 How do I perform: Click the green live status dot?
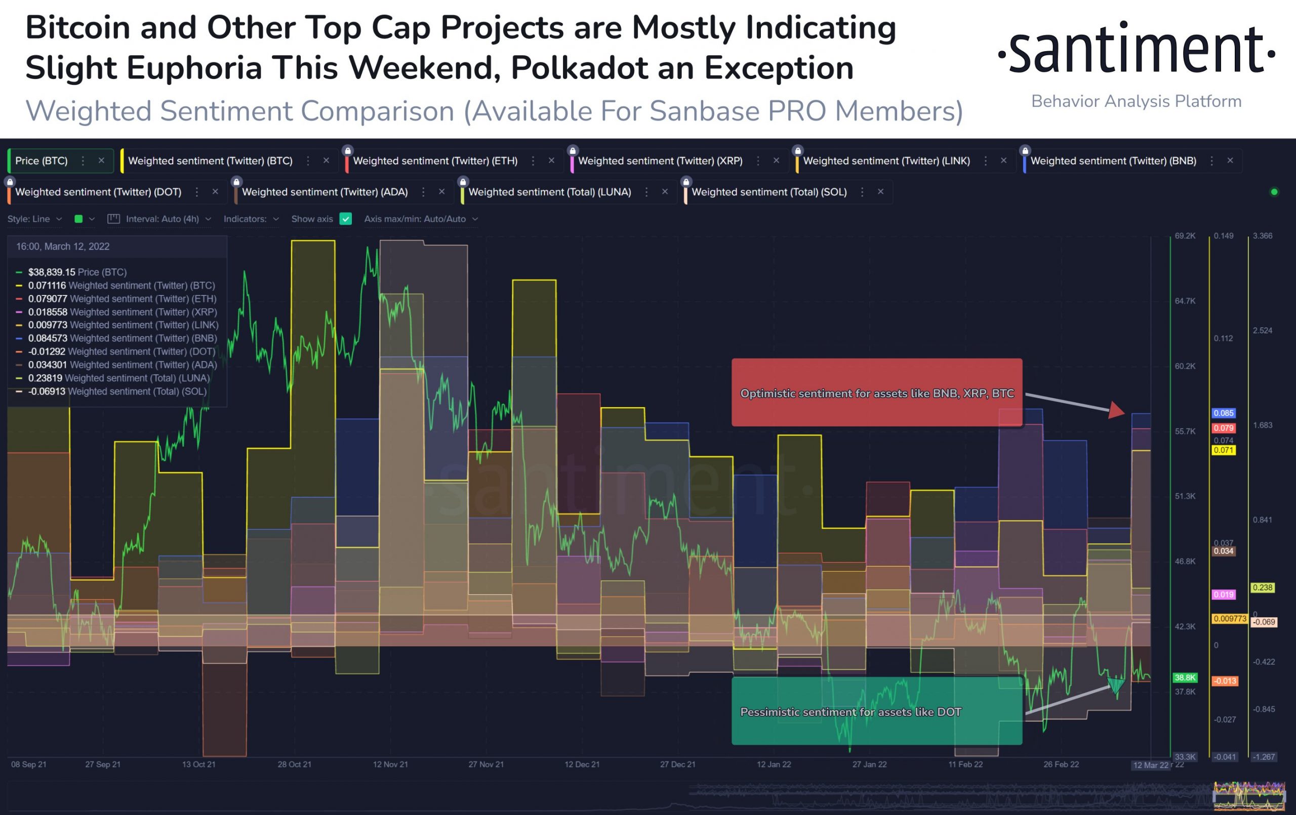point(1274,192)
